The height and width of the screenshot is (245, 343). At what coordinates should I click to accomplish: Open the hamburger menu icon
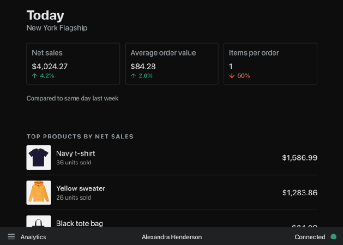tap(12, 237)
